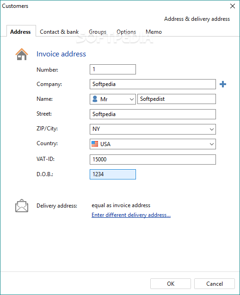Click into the Street text field
240x295 pixels.
[x=153, y=114]
